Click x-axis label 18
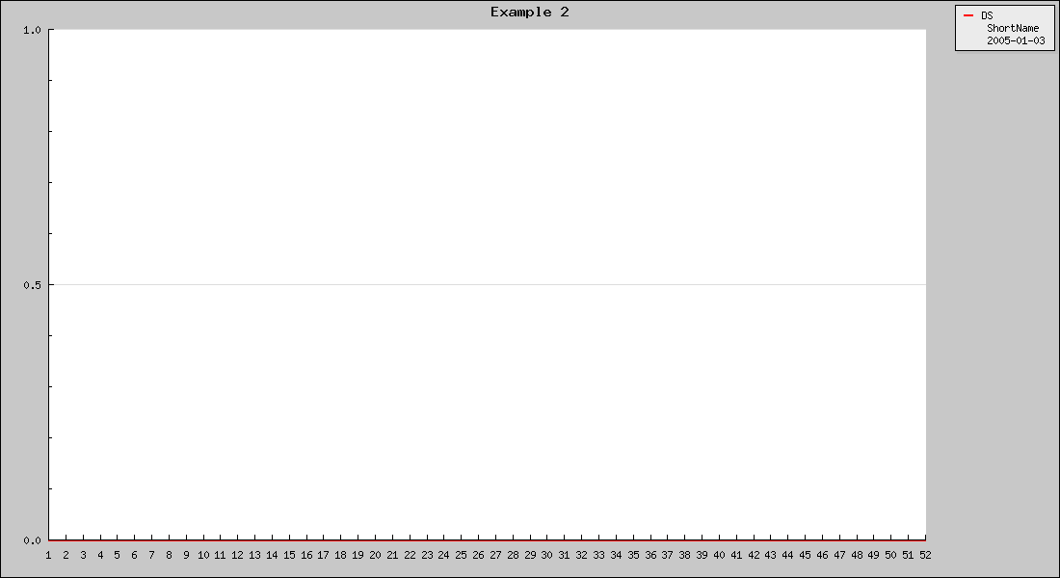This screenshot has height=578, width=1060. [x=341, y=555]
